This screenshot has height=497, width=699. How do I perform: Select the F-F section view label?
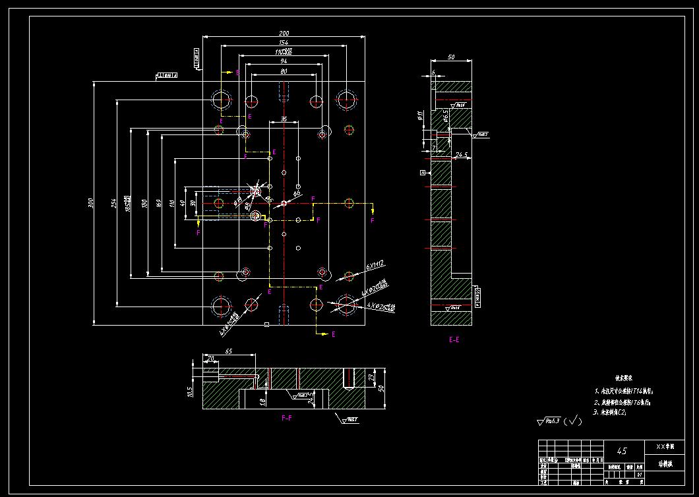coord(287,418)
